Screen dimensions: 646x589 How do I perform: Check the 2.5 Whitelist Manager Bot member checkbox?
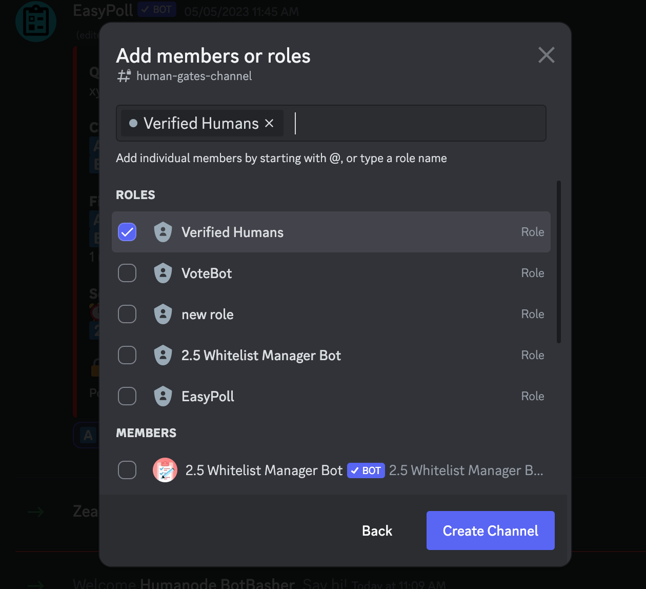[127, 470]
